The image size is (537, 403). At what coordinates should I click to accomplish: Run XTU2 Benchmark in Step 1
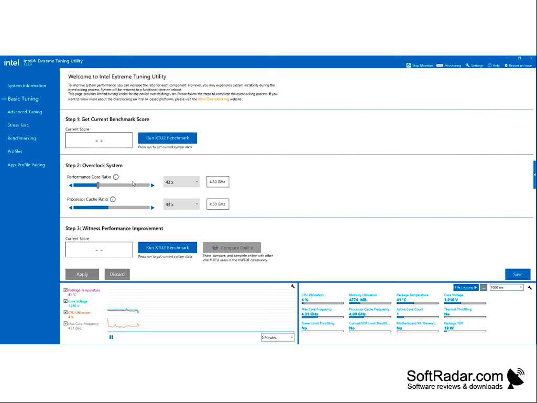click(x=168, y=138)
